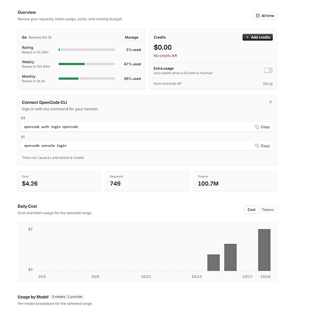Copy the V2 opencode auth login command
Screen dimensions: 314x311
click(x=262, y=127)
